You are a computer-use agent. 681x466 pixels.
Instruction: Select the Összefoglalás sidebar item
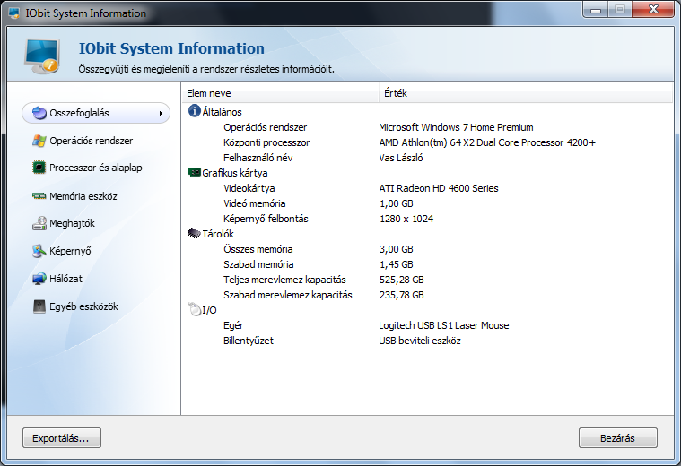tap(96, 113)
